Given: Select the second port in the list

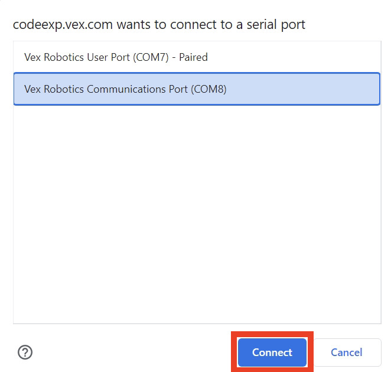Looking at the screenshot, I should click(x=125, y=89).
